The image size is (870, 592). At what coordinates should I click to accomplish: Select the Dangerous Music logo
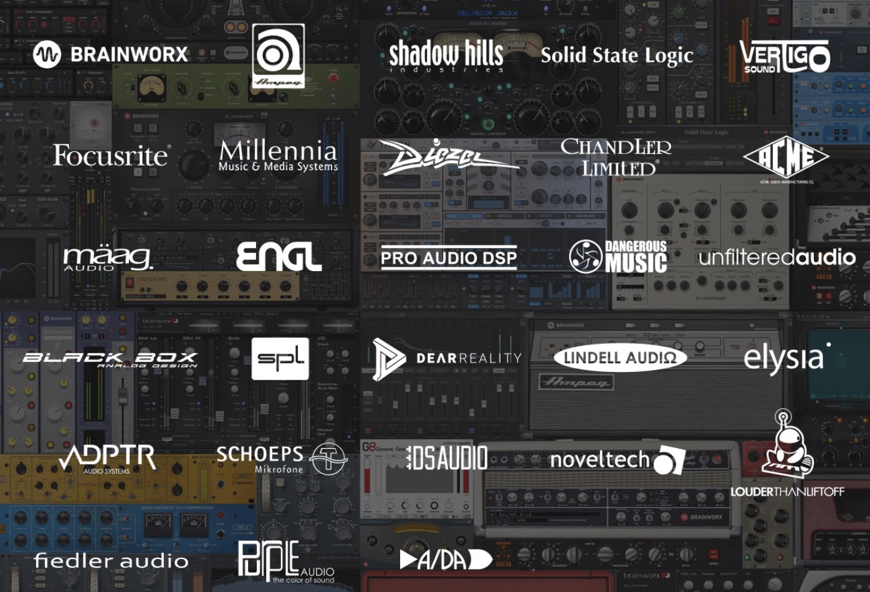coord(618,257)
